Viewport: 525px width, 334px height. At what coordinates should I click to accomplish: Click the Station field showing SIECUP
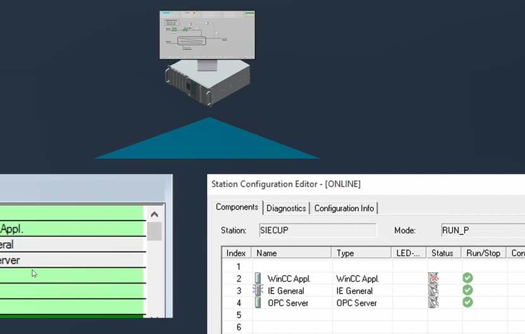318,231
